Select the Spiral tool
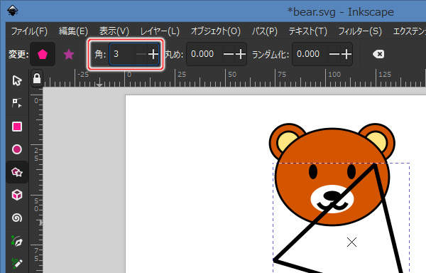The height and width of the screenshot is (273, 426). [17, 218]
